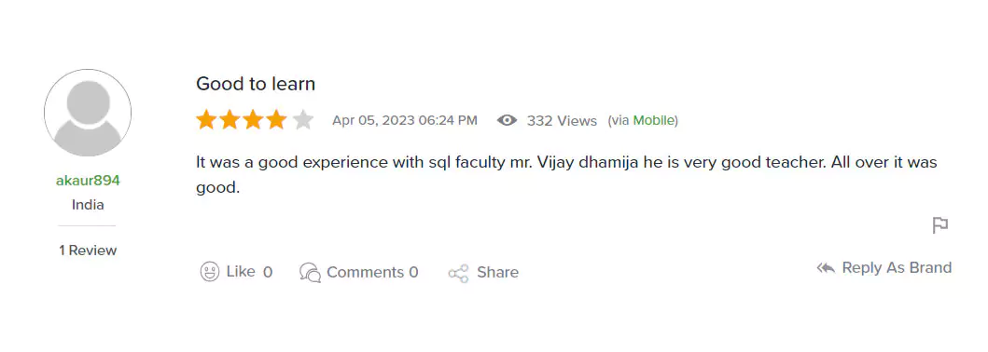Select the first orange rating star
Screen dimensions: 988x352
pos(206,119)
